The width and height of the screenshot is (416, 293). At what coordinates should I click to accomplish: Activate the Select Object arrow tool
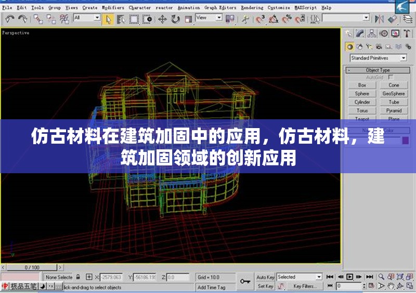pos(108,19)
